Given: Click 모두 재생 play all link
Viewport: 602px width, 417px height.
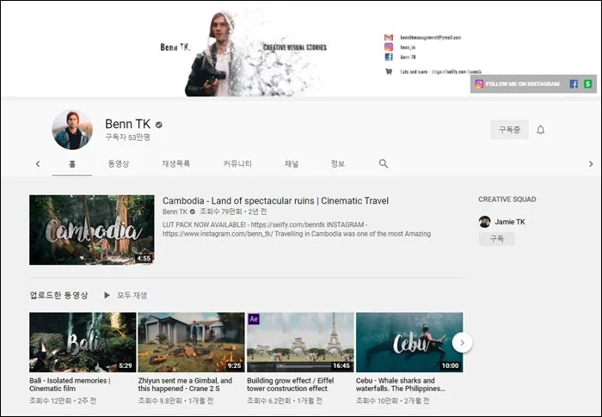Looking at the screenshot, I should point(132,295).
